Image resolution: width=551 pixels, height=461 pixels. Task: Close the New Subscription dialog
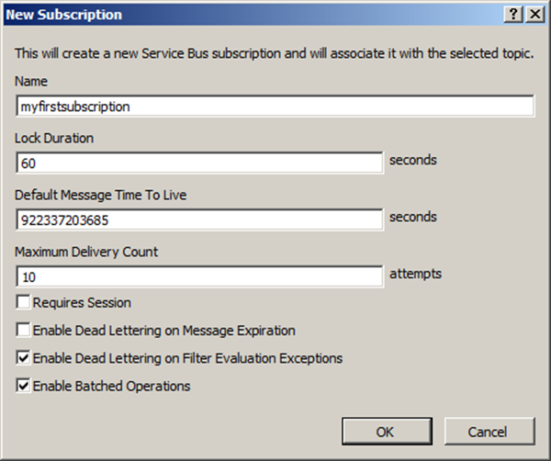click(532, 16)
